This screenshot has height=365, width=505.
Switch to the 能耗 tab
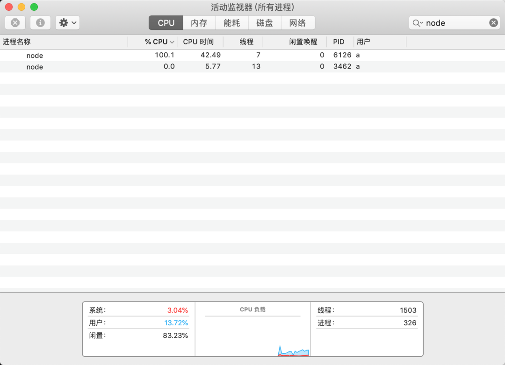coord(231,23)
